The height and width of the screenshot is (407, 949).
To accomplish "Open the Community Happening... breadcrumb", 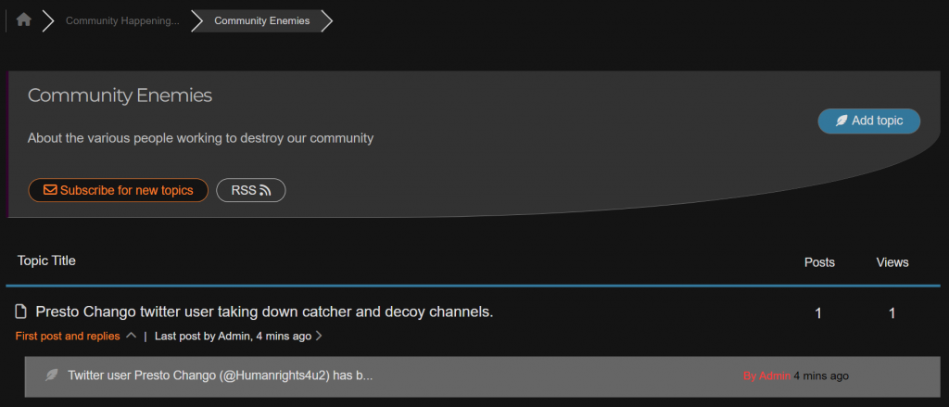I will [122, 20].
